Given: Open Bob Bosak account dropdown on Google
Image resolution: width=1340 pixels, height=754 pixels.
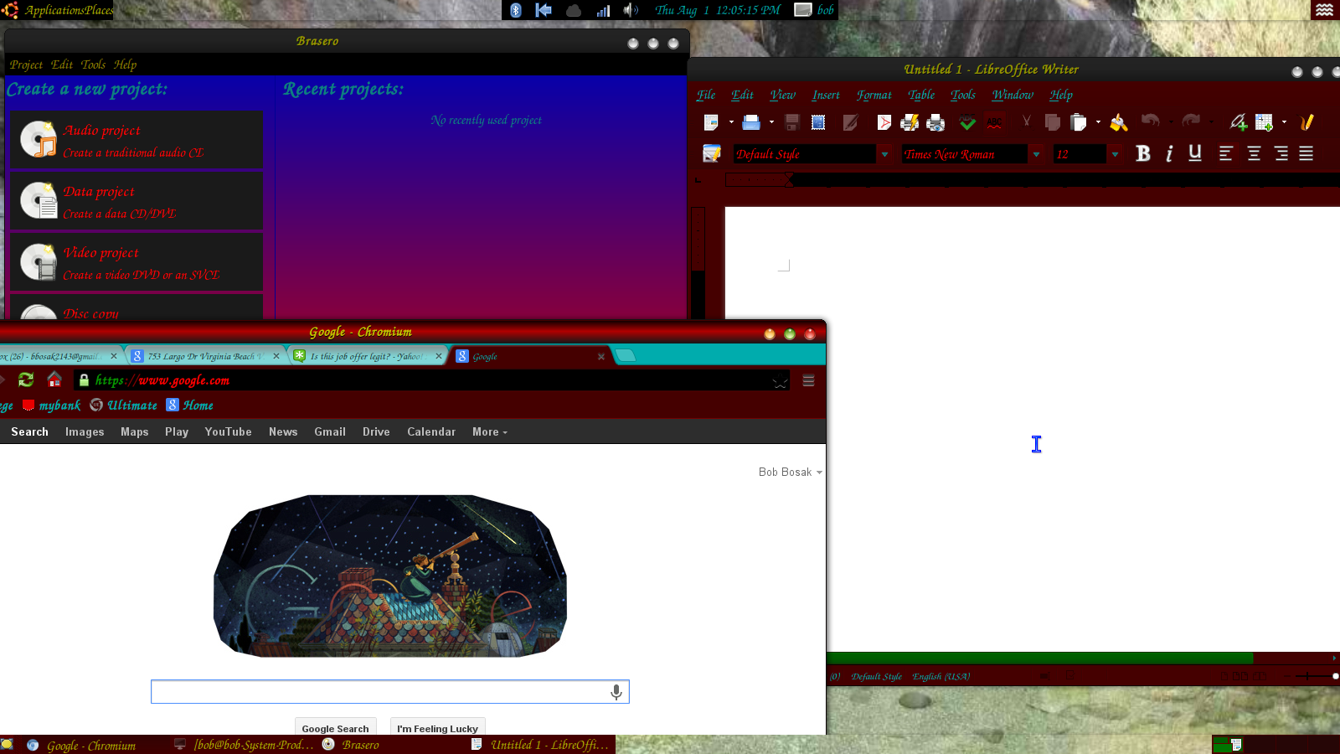Looking at the screenshot, I should pyautogui.click(x=790, y=472).
